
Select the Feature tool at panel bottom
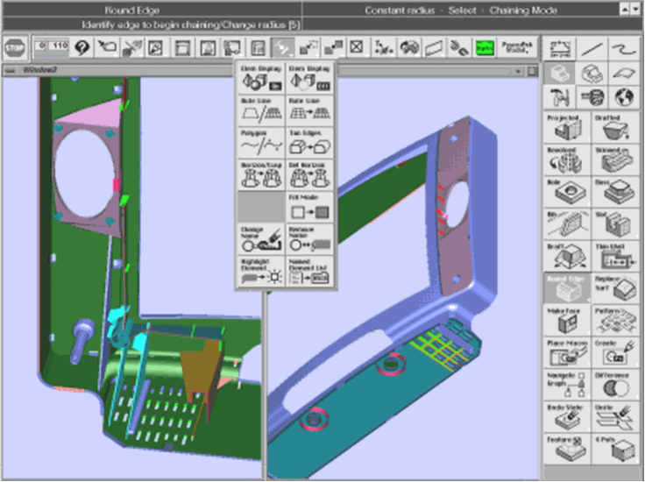[567, 450]
